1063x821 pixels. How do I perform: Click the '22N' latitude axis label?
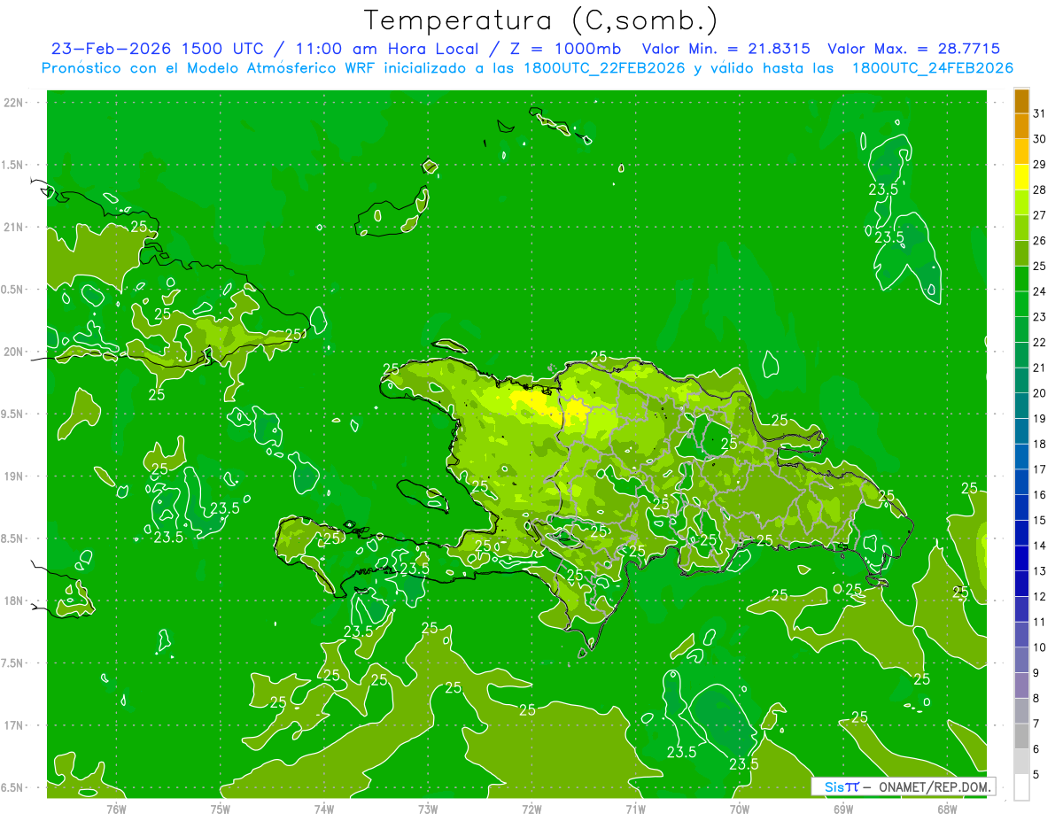pyautogui.click(x=14, y=103)
